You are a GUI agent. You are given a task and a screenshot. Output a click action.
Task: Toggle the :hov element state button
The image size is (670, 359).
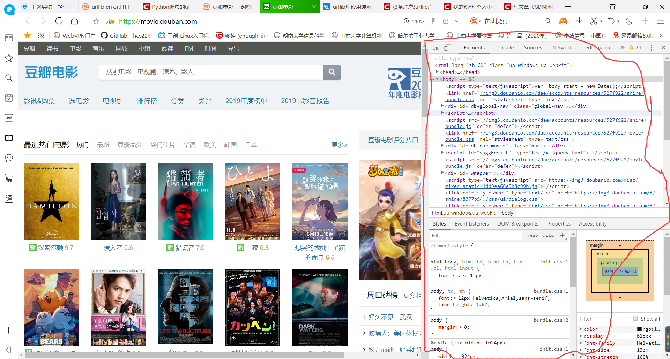pos(533,236)
